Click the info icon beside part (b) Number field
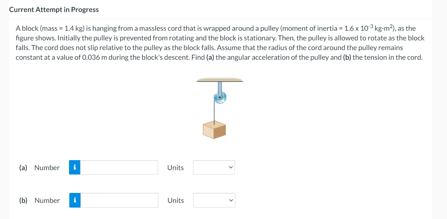The height and width of the screenshot is (219, 447). click(x=75, y=200)
